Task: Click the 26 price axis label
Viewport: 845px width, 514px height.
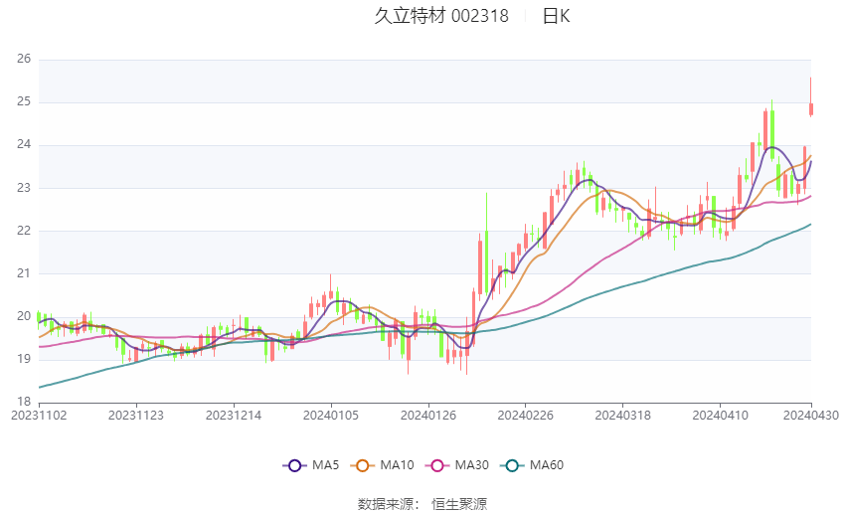Action: pos(24,59)
